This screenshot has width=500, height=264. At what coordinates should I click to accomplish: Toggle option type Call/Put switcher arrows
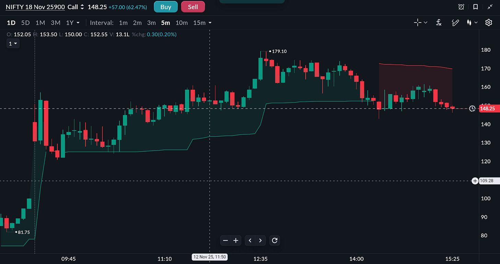[82, 7]
